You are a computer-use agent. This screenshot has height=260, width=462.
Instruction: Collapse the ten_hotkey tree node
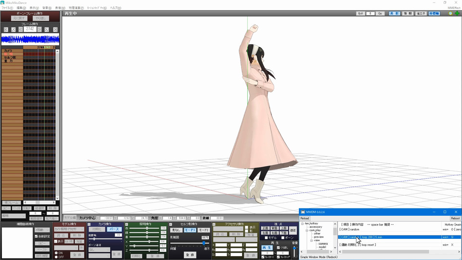pos(303,223)
